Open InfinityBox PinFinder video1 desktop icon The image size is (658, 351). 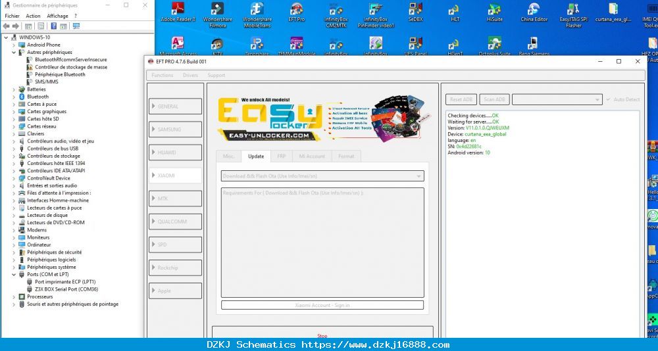coord(376,15)
